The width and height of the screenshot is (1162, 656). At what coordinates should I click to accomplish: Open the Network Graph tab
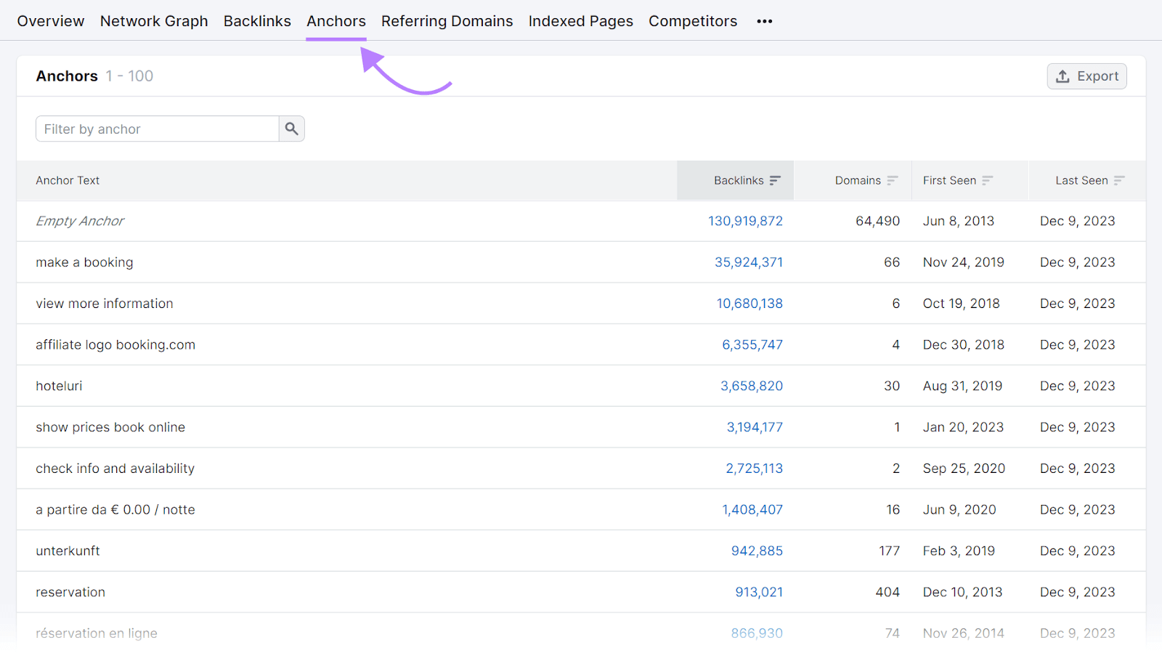tap(154, 21)
